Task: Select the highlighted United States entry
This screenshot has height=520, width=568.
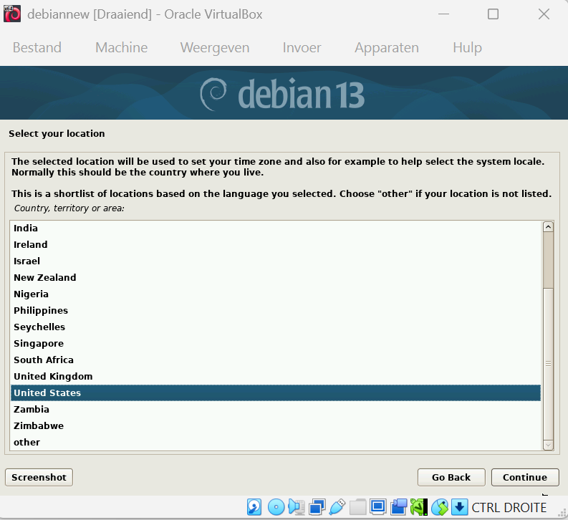Action: [x=275, y=393]
